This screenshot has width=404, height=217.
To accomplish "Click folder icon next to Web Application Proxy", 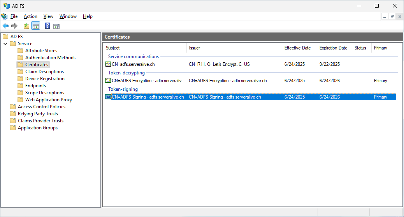I will [20, 99].
